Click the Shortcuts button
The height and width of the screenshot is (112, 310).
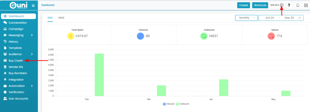260,5
